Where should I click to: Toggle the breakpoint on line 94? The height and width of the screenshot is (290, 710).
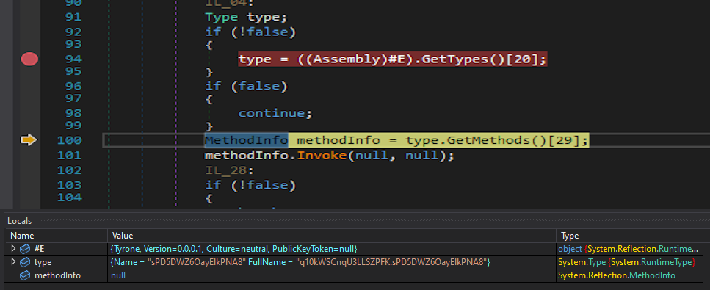pyautogui.click(x=29, y=59)
